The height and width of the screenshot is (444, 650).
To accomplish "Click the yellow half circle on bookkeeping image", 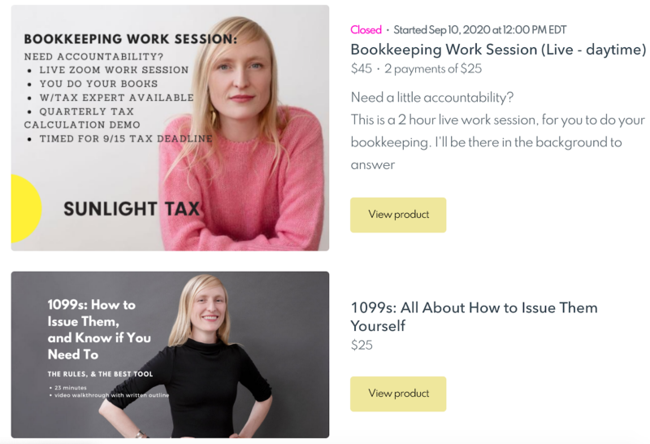I will (x=26, y=209).
